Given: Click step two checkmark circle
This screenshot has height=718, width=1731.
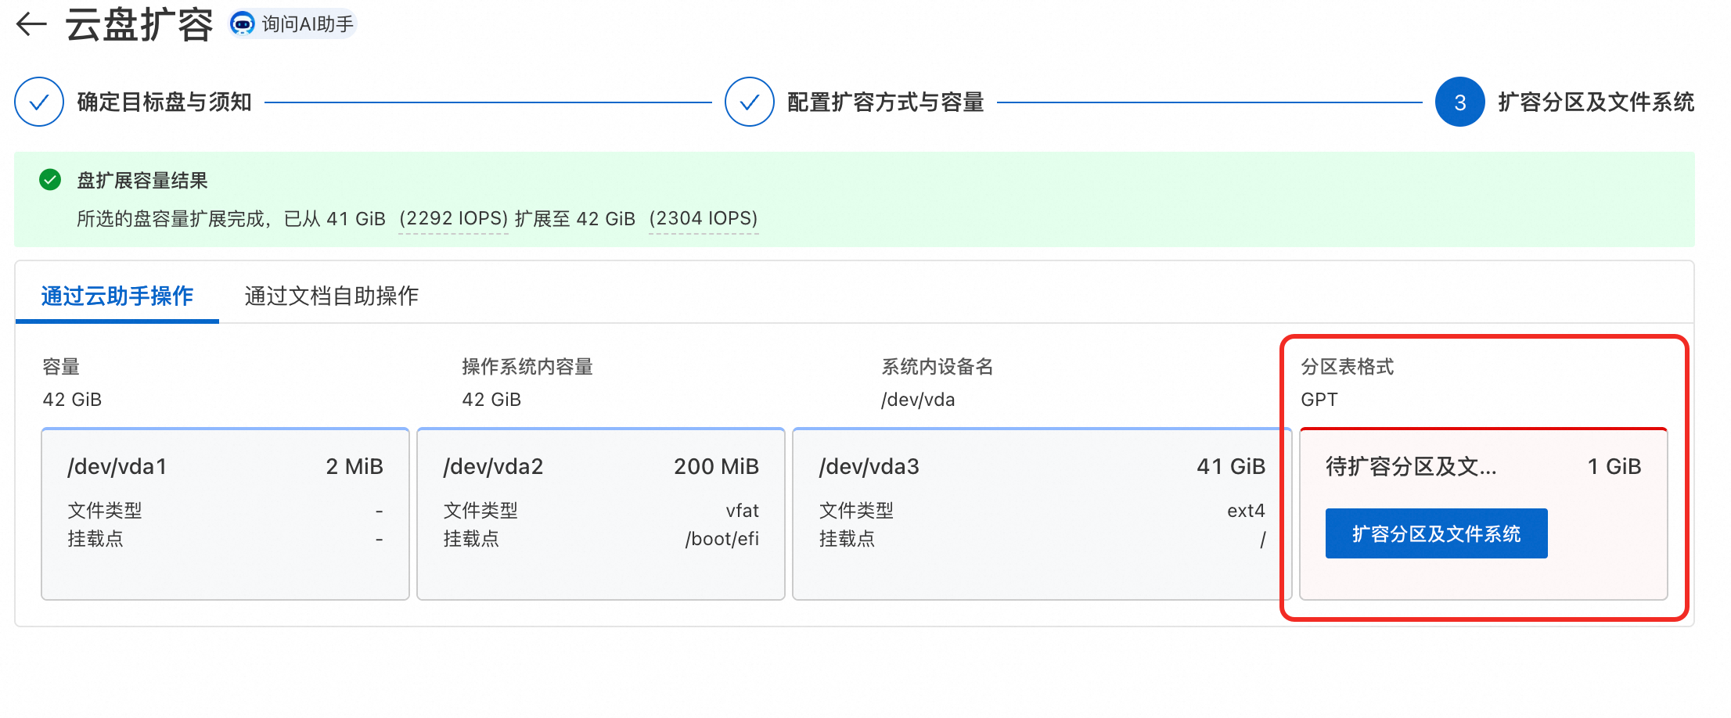Looking at the screenshot, I should [749, 102].
